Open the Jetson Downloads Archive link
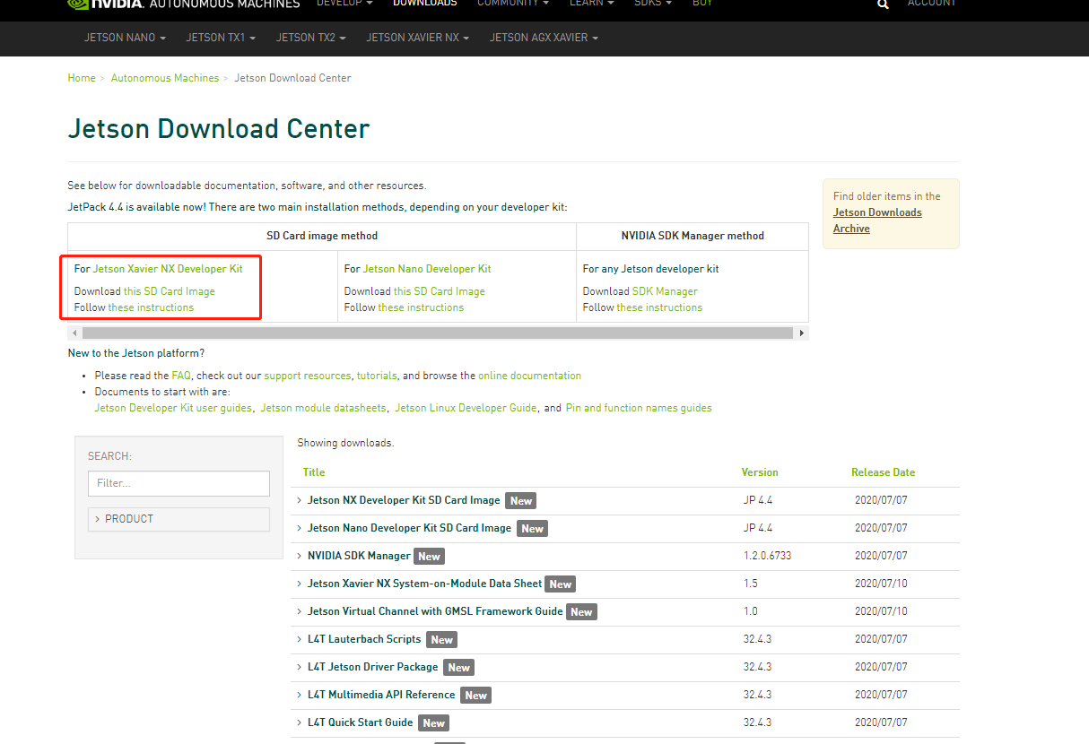Image resolution: width=1089 pixels, height=744 pixels. click(877, 221)
